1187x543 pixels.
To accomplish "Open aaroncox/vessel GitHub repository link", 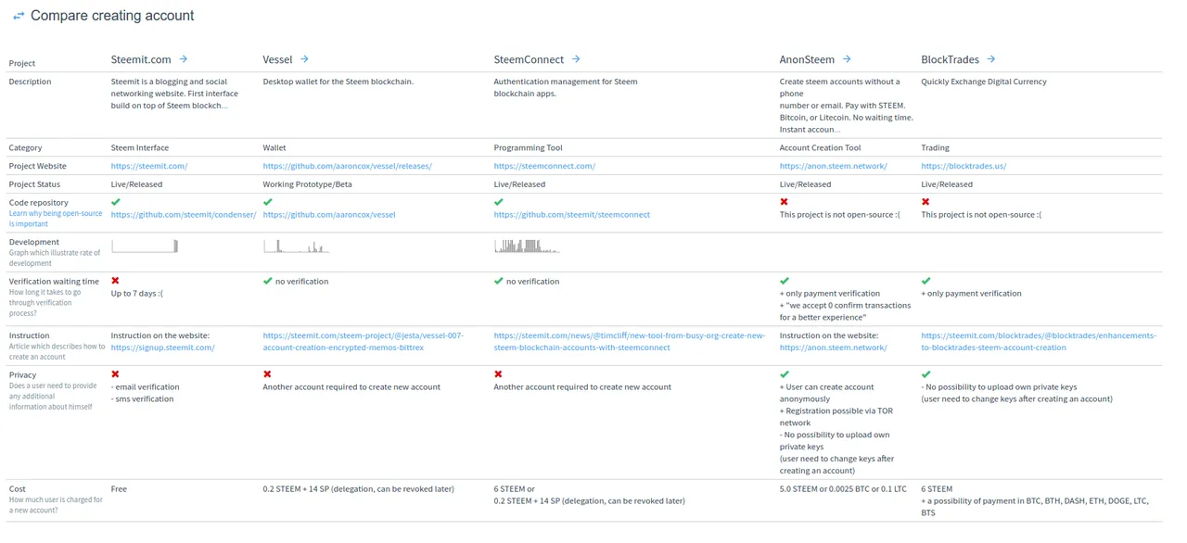I will pos(329,214).
